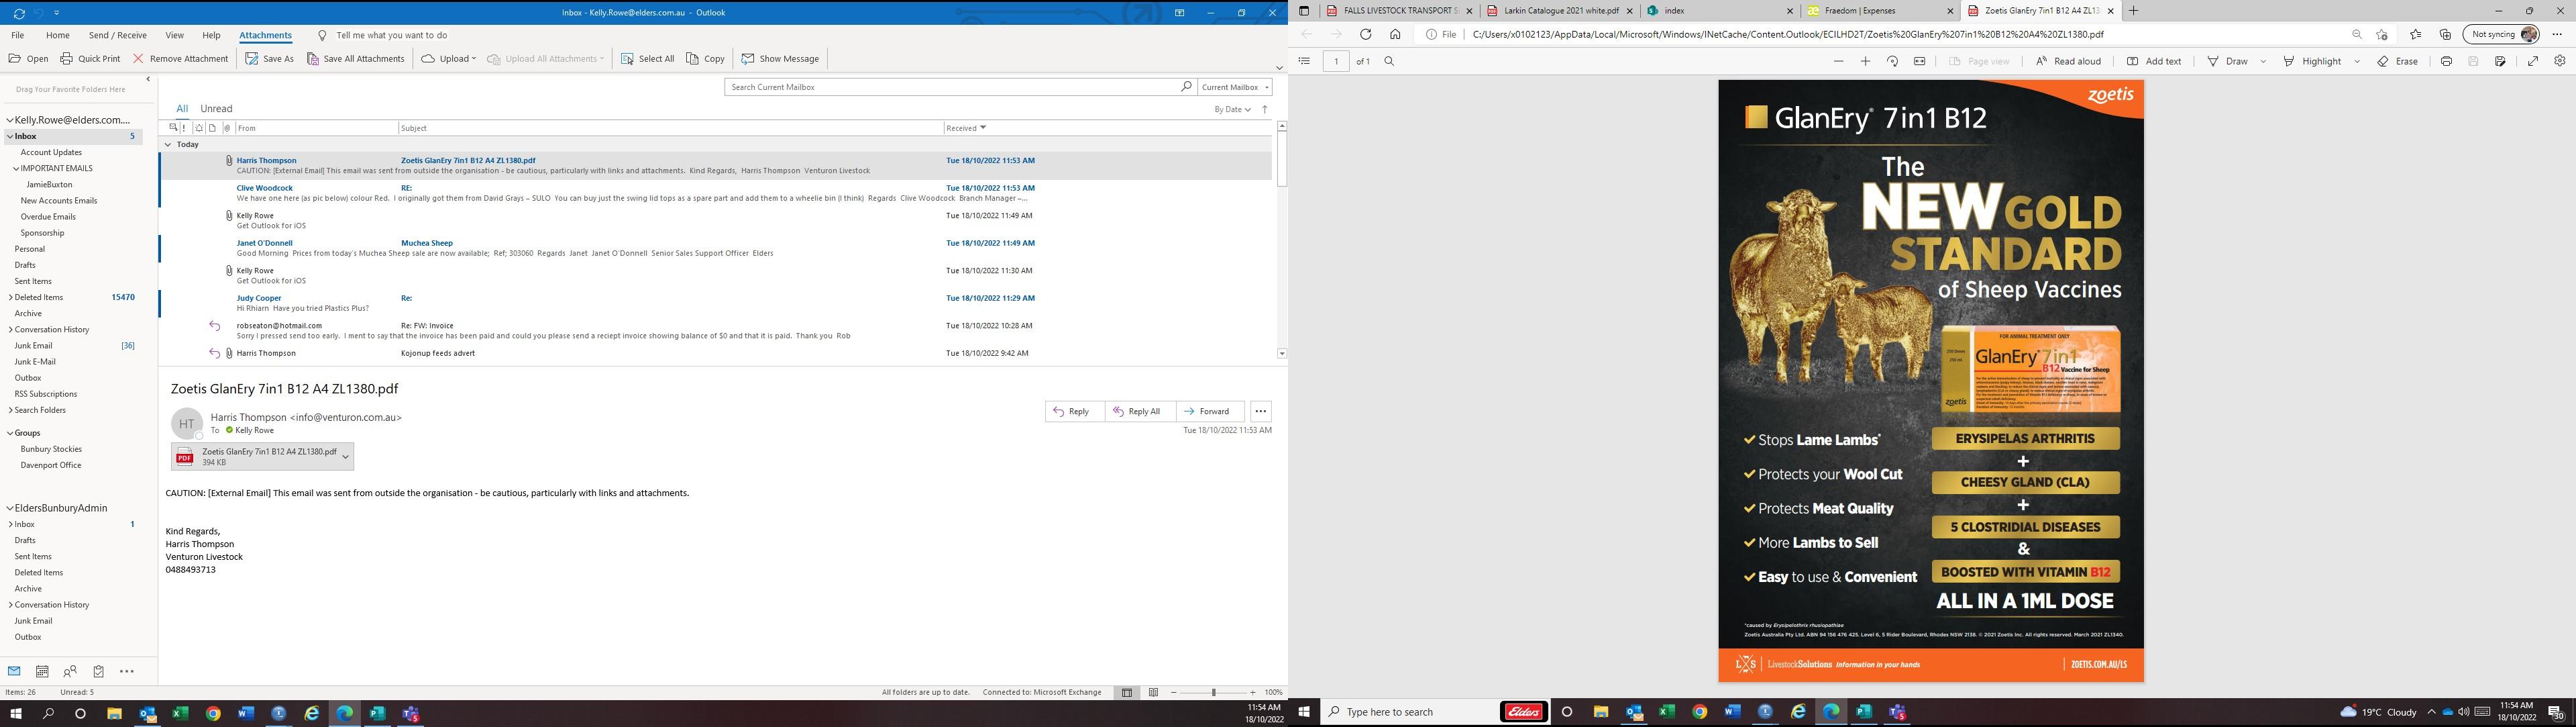
Task: Click the Forward button
Action: (x=1209, y=411)
